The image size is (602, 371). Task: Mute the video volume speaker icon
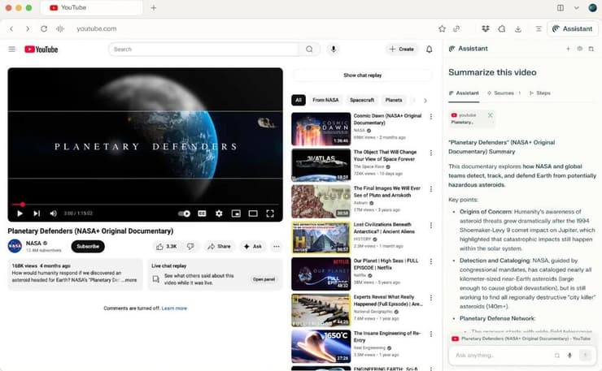53,214
